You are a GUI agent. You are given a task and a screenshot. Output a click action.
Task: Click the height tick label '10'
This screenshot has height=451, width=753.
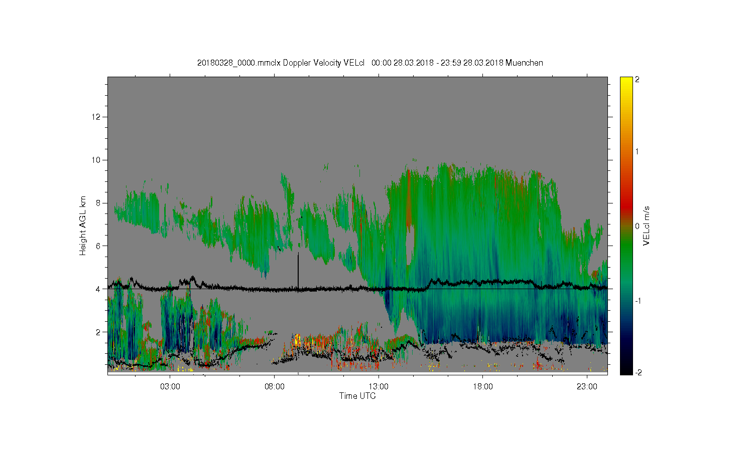point(97,160)
